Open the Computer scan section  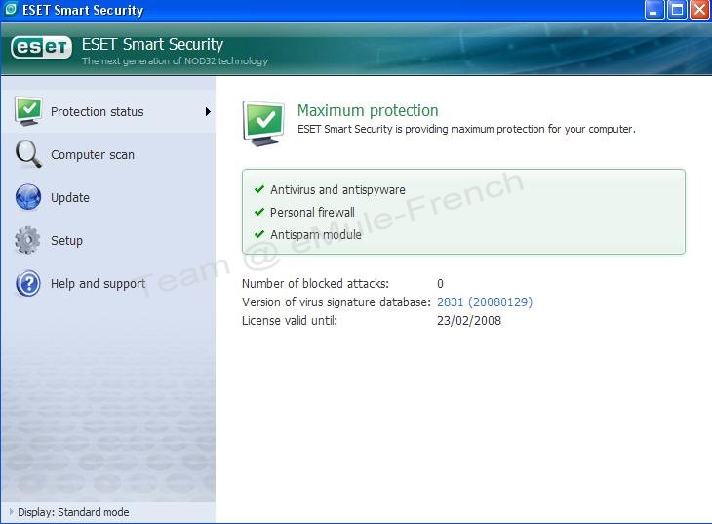tap(108, 154)
